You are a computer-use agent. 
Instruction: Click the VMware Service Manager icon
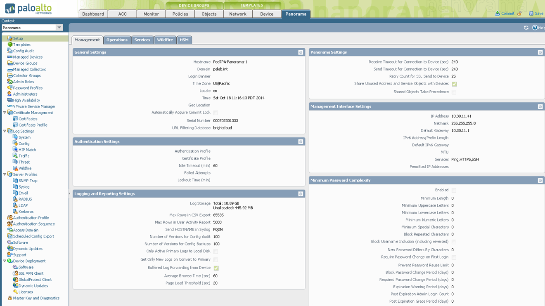click(x=9, y=106)
